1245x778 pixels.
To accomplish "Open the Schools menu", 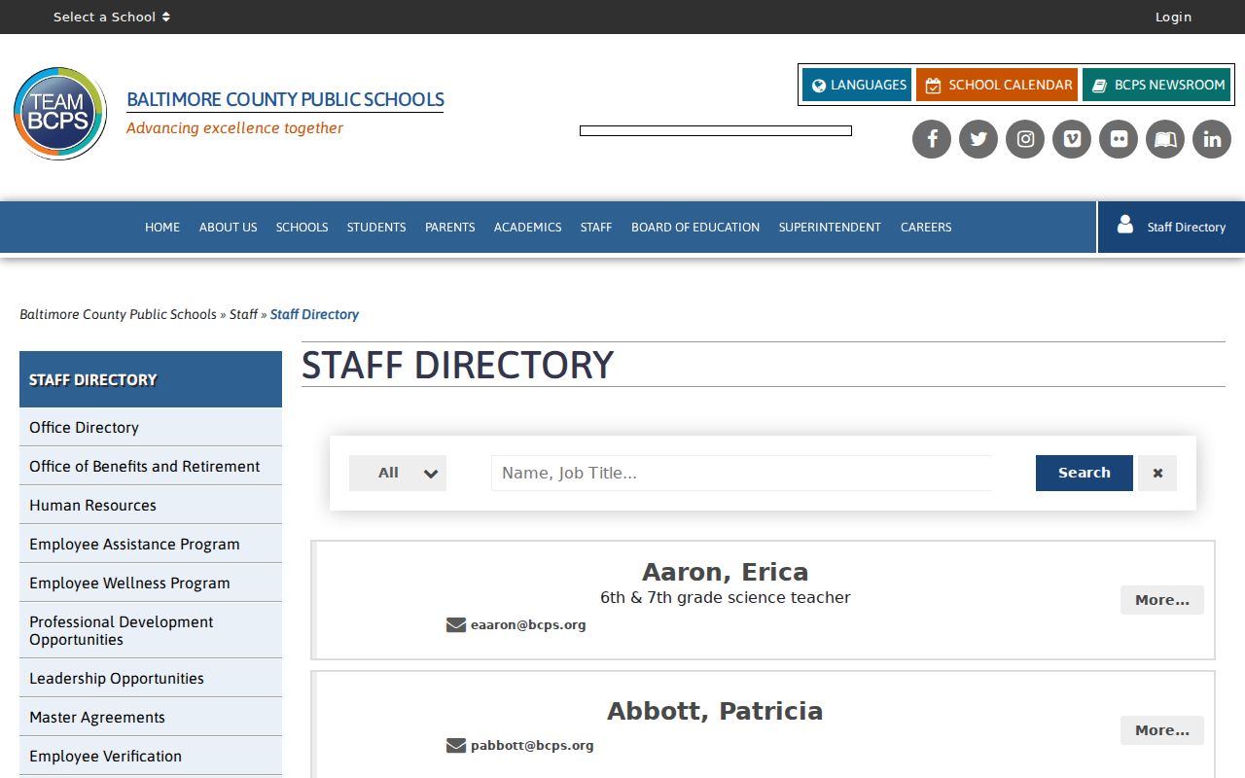I will coord(302,227).
